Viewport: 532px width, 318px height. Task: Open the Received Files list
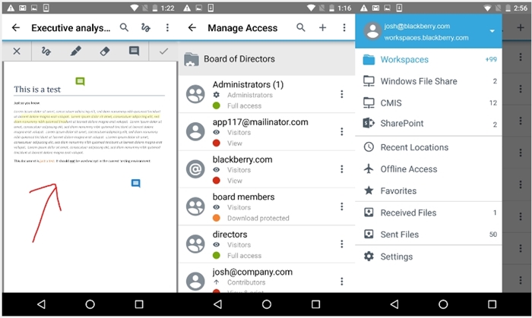coord(409,213)
